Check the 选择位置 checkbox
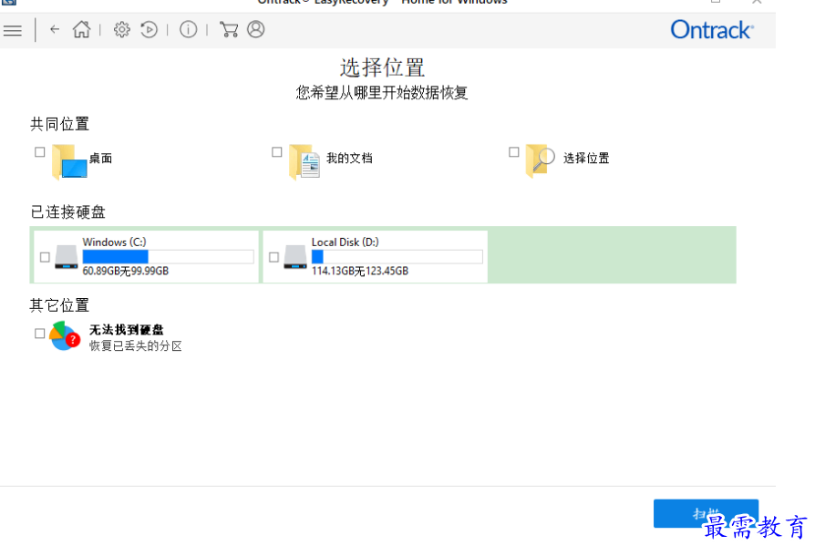The image size is (815, 556). coord(513,151)
